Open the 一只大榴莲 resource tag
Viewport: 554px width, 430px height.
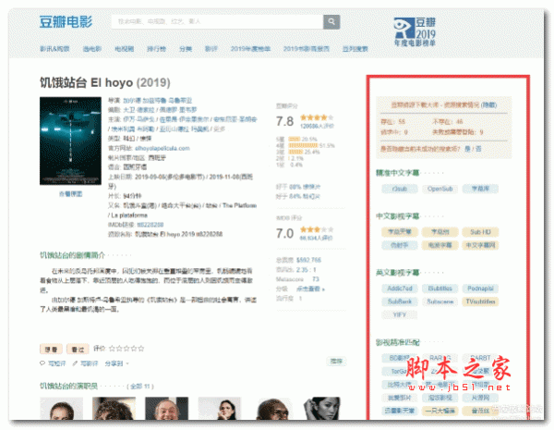tap(440, 411)
